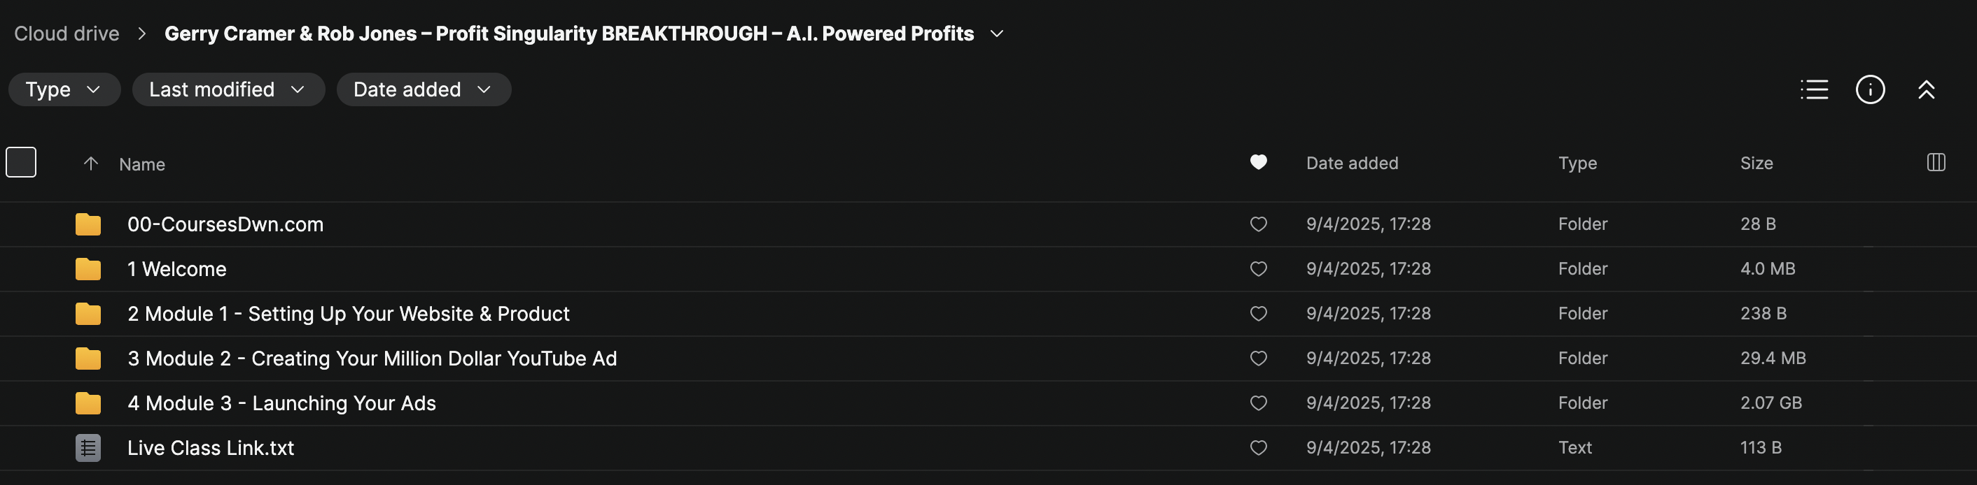The height and width of the screenshot is (485, 1977).
Task: Open the column settings icon
Action: tap(1936, 162)
